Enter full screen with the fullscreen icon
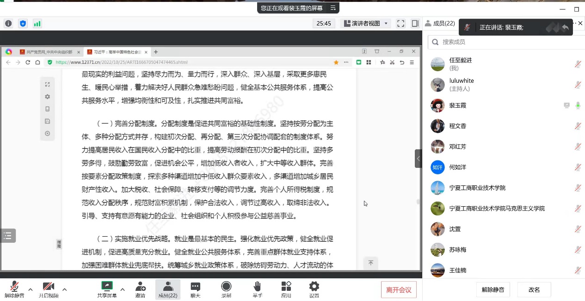 point(401,24)
